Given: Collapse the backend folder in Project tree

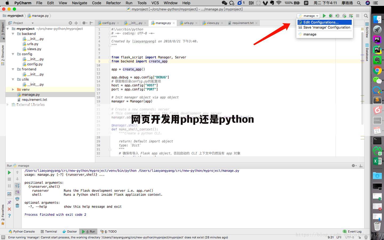Looking at the screenshot, I should pyautogui.click(x=13, y=34).
